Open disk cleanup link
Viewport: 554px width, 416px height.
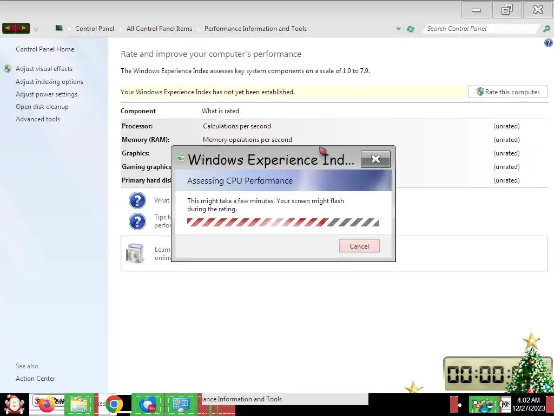[x=42, y=107]
